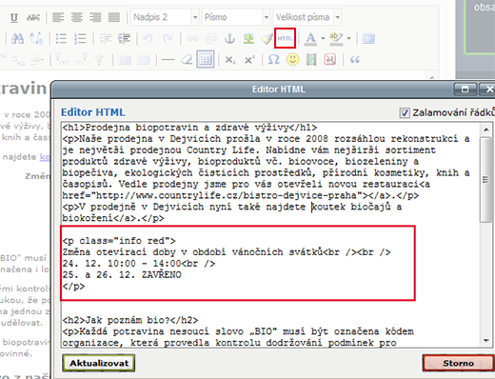The height and width of the screenshot is (379, 495).
Task: Click the Redo arrow icon
Action: [x=168, y=38]
